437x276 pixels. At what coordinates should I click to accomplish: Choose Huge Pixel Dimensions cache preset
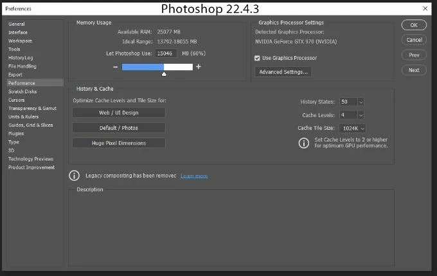click(x=119, y=143)
